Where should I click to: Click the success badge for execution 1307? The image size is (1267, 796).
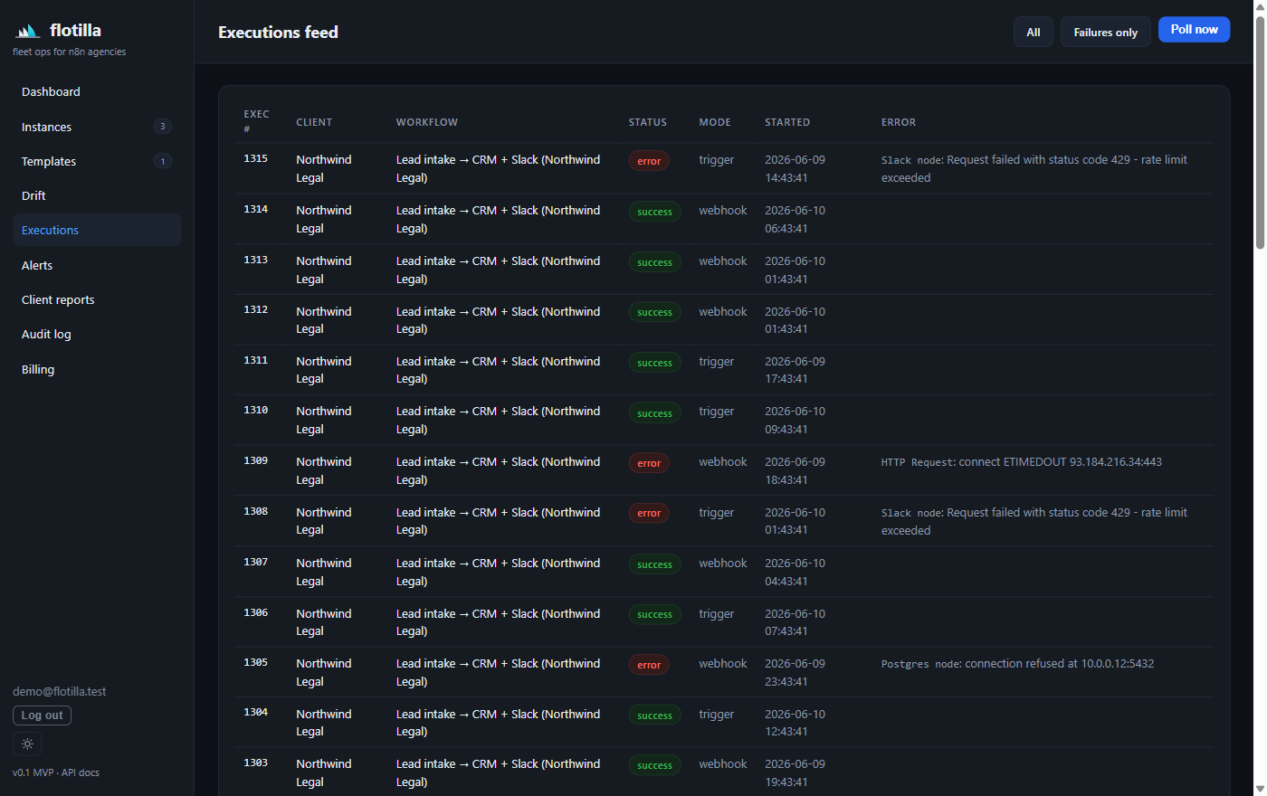click(654, 564)
